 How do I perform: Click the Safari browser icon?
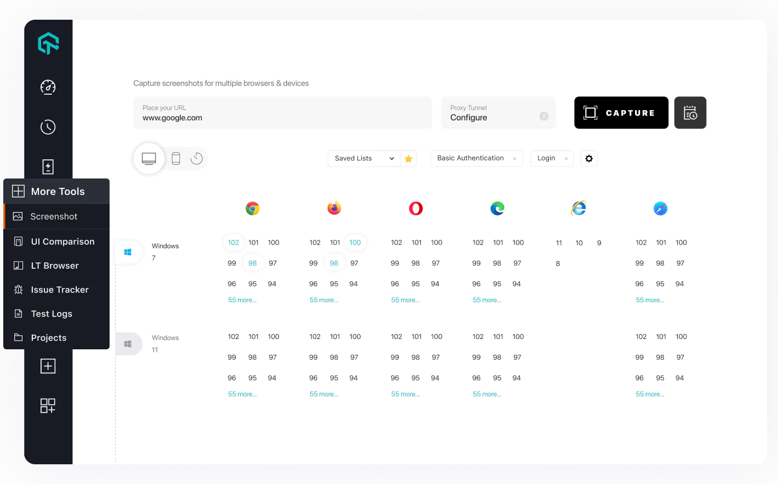[661, 209]
